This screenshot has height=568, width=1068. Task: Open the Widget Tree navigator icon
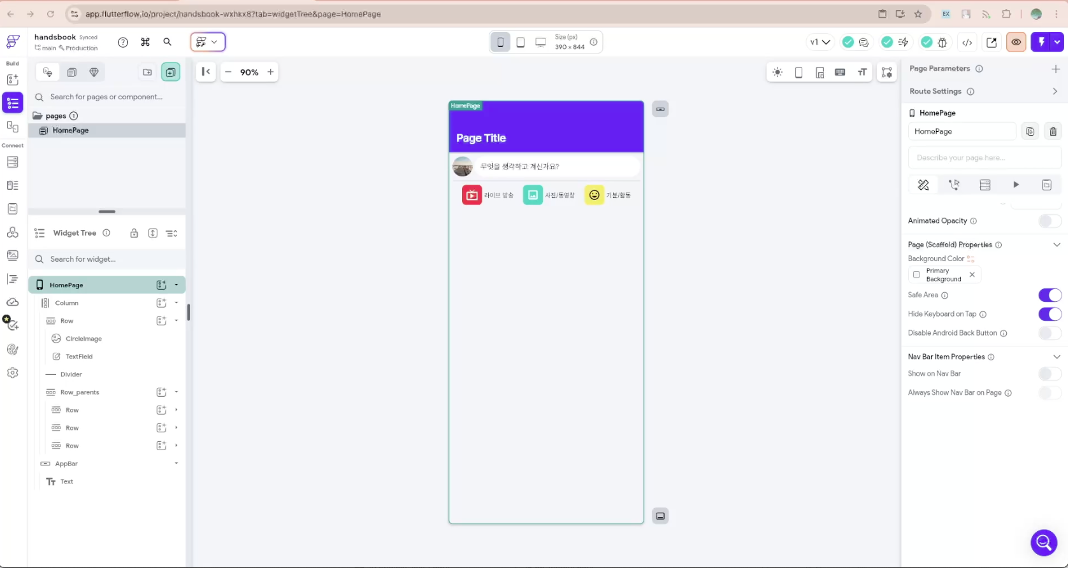point(12,103)
